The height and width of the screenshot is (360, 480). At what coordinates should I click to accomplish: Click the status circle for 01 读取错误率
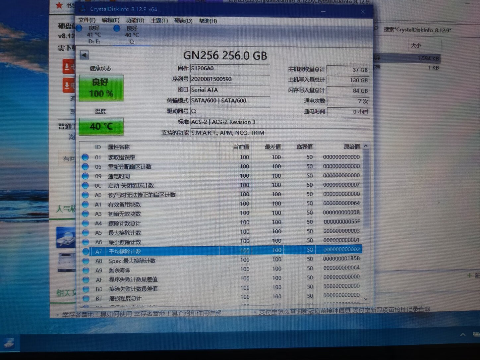[x=86, y=157]
